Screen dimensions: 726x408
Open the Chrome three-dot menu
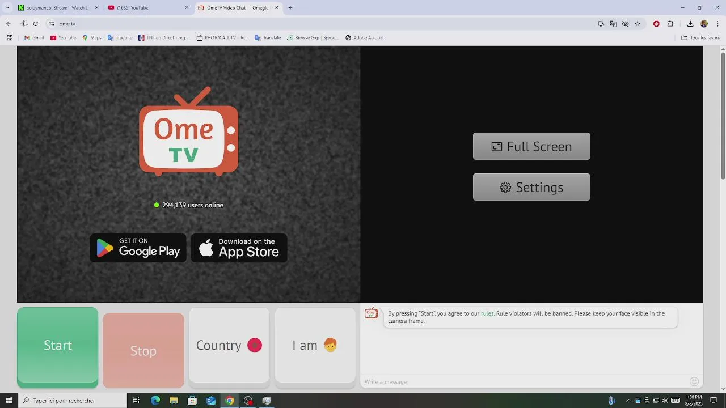[x=717, y=24]
